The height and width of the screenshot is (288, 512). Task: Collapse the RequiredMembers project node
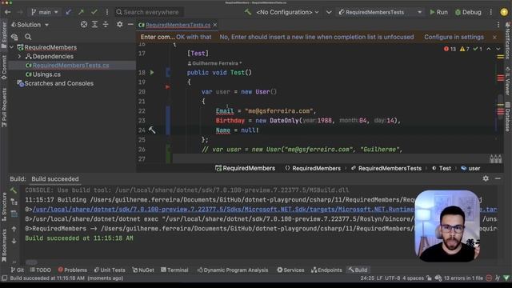[12, 47]
